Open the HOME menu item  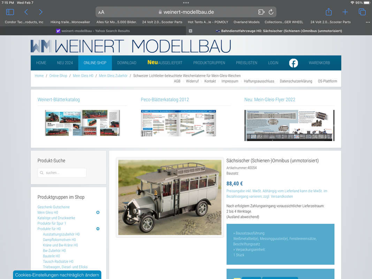click(41, 63)
